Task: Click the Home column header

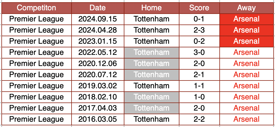Action: [x=151, y=8]
